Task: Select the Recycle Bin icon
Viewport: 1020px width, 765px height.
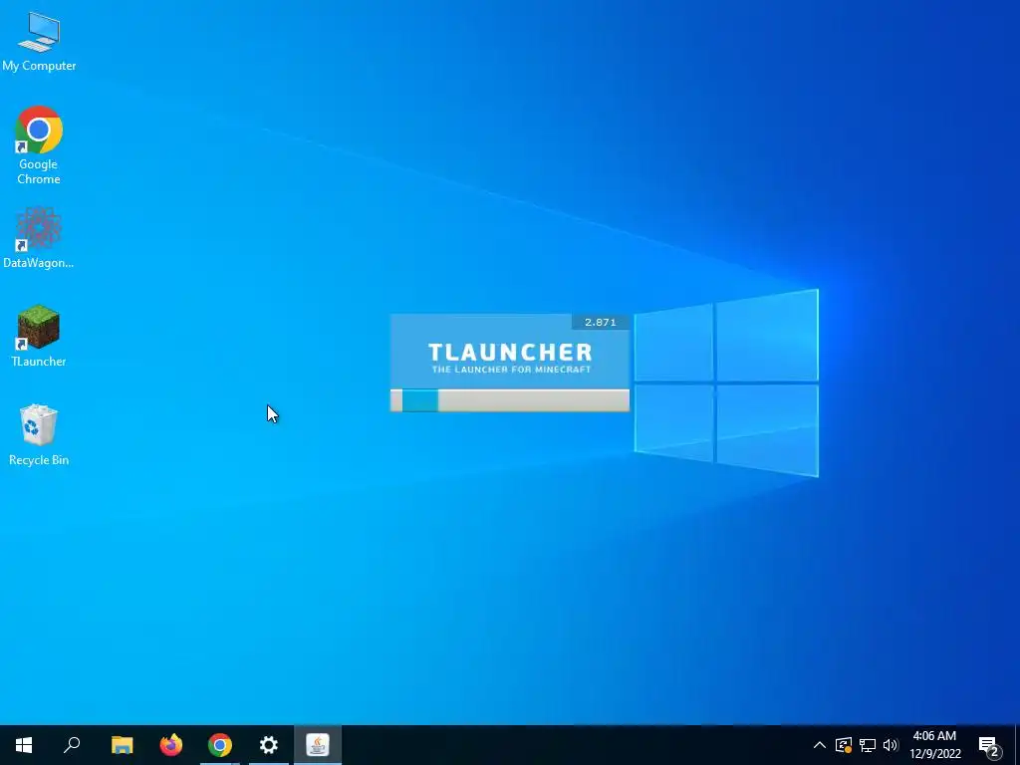Action: (39, 434)
